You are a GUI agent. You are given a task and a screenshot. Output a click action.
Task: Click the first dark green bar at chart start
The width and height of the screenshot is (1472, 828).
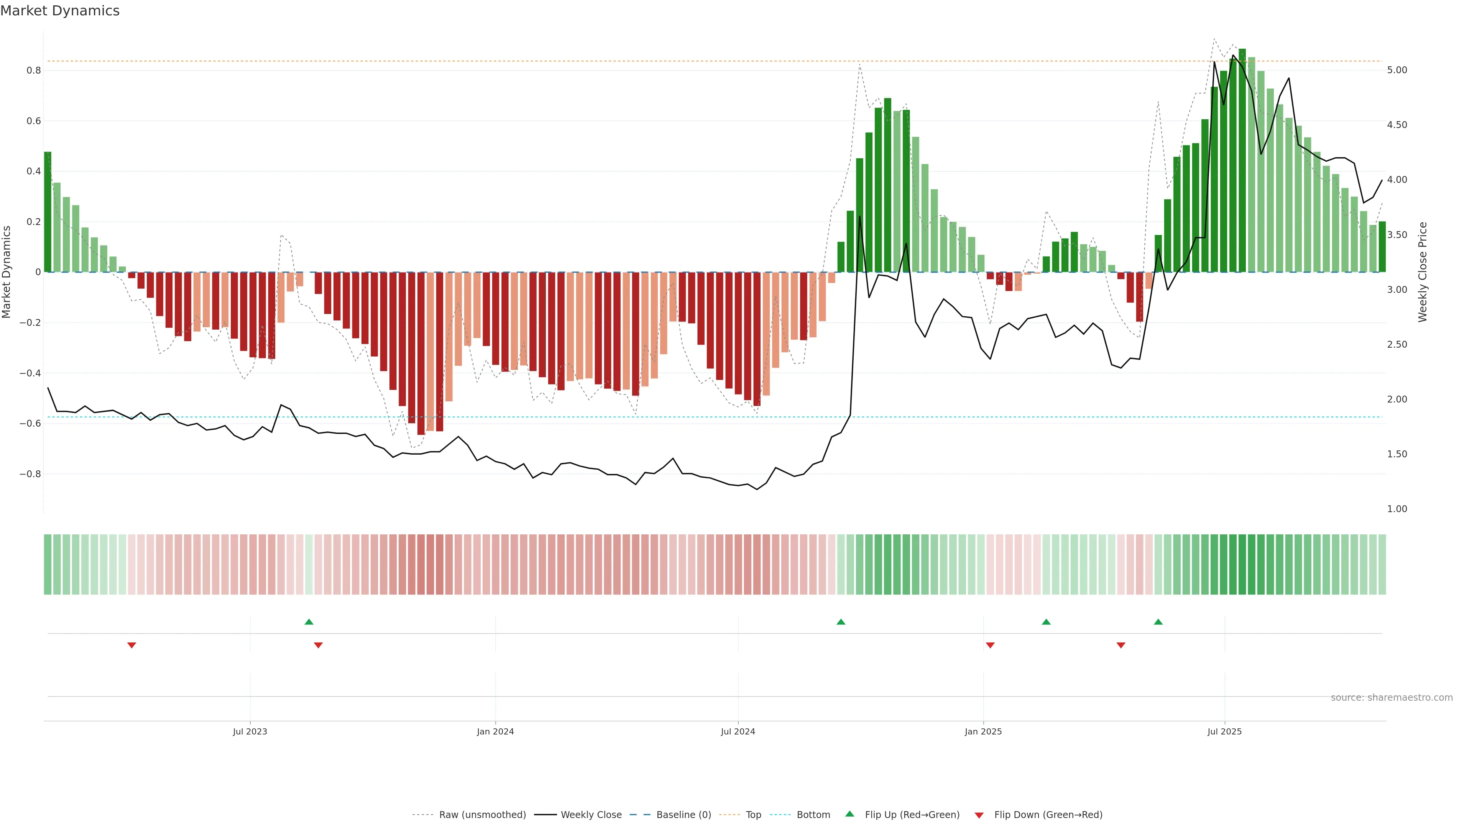tap(48, 212)
